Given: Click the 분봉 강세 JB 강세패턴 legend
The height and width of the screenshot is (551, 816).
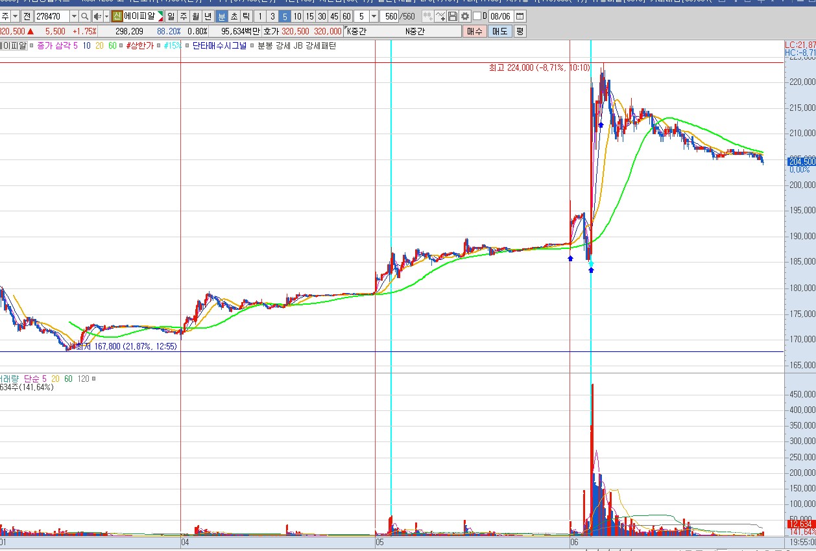Looking at the screenshot, I should tap(296, 46).
